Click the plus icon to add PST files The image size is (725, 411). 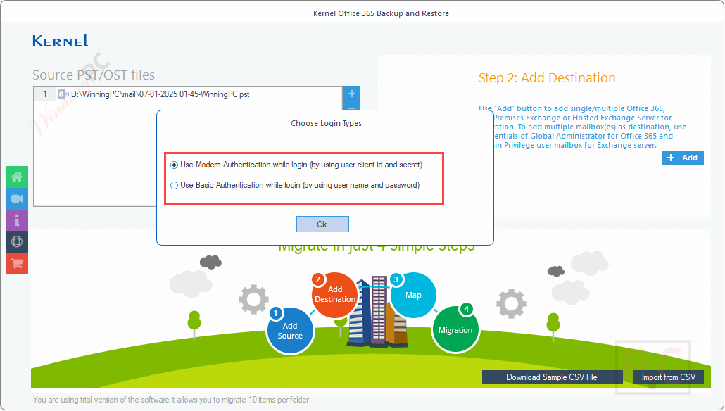click(x=351, y=94)
